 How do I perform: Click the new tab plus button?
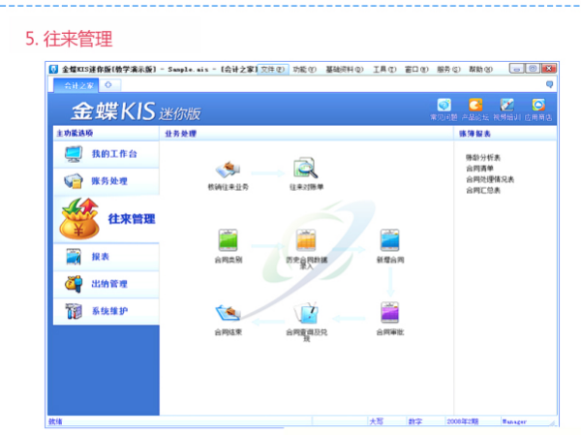tap(108, 85)
